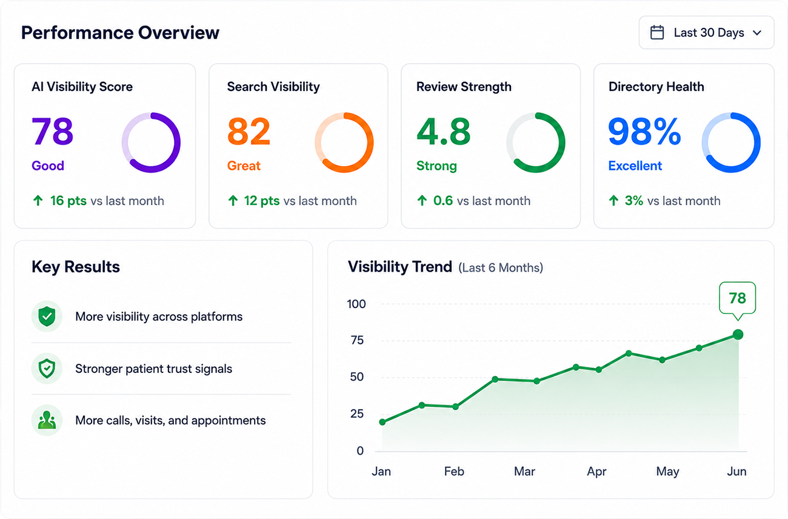Viewport: 788px width, 519px height.
Task: Click the Key Results heading
Action: click(x=76, y=267)
